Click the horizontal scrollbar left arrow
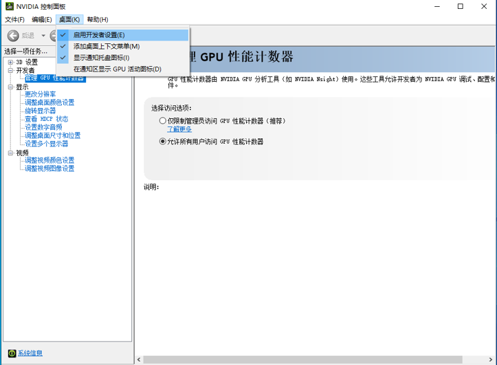The height and width of the screenshot is (365, 497). point(139,360)
